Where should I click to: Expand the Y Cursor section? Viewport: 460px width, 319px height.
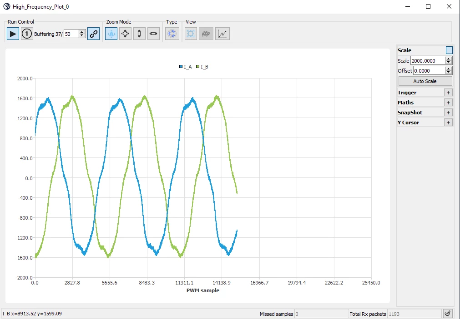tap(448, 123)
